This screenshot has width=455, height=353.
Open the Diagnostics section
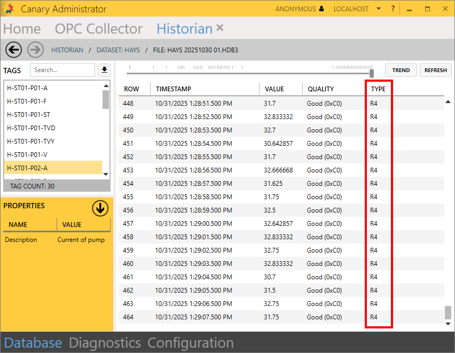point(105,343)
